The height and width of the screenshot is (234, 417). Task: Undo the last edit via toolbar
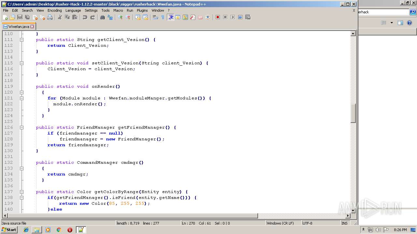tap(85, 17)
